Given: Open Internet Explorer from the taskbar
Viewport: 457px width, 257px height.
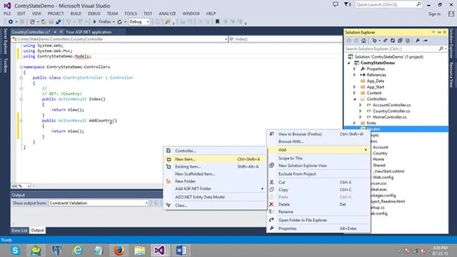Looking at the screenshot, I should 78,250.
